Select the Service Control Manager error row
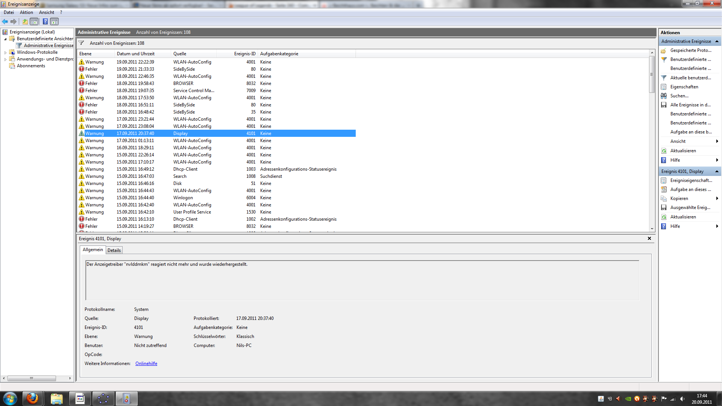 pyautogui.click(x=194, y=91)
